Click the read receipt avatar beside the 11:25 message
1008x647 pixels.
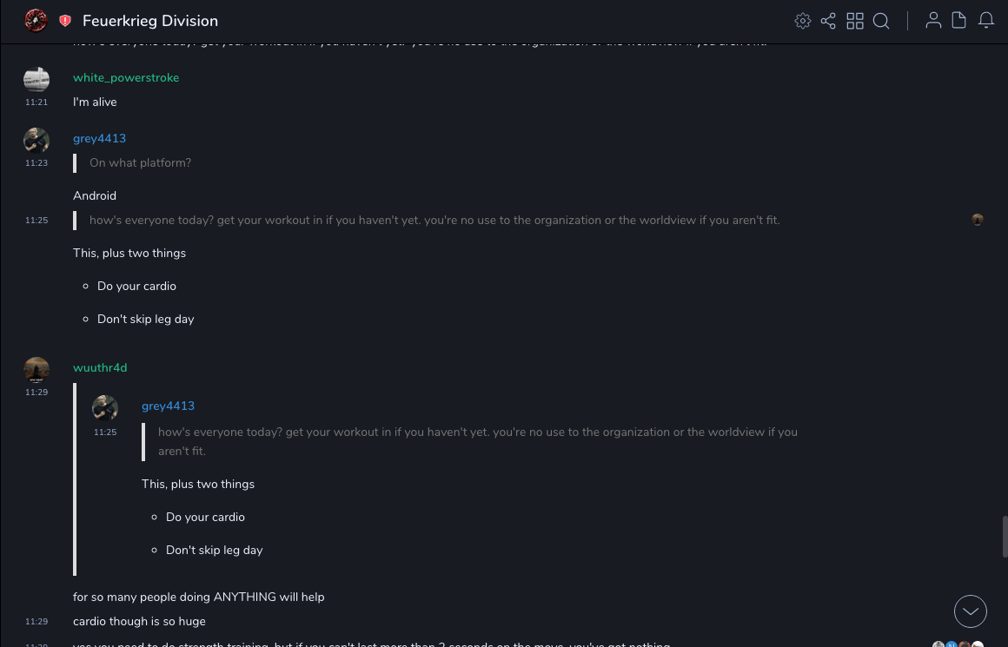click(978, 220)
